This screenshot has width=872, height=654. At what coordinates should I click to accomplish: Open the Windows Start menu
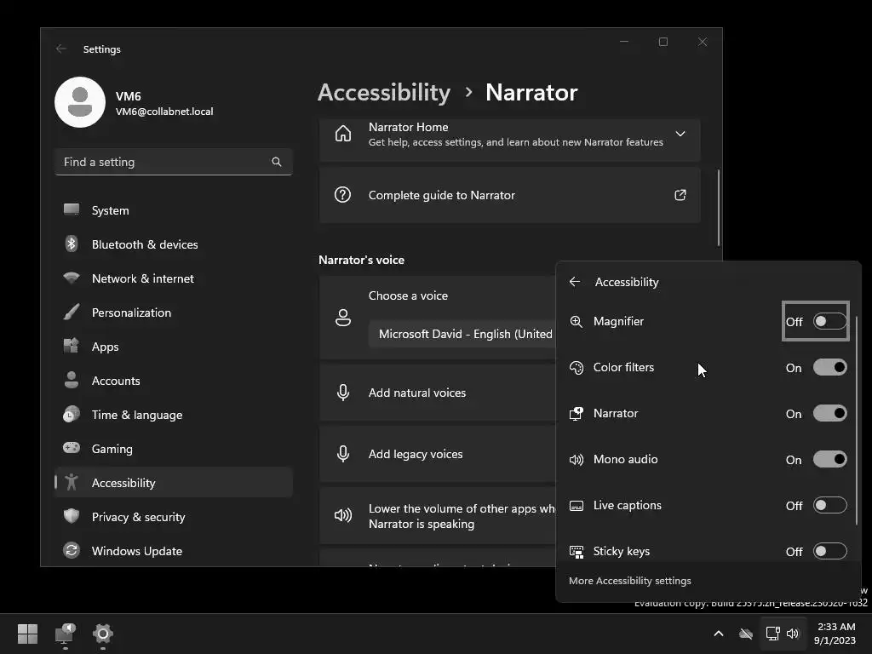pos(27,634)
